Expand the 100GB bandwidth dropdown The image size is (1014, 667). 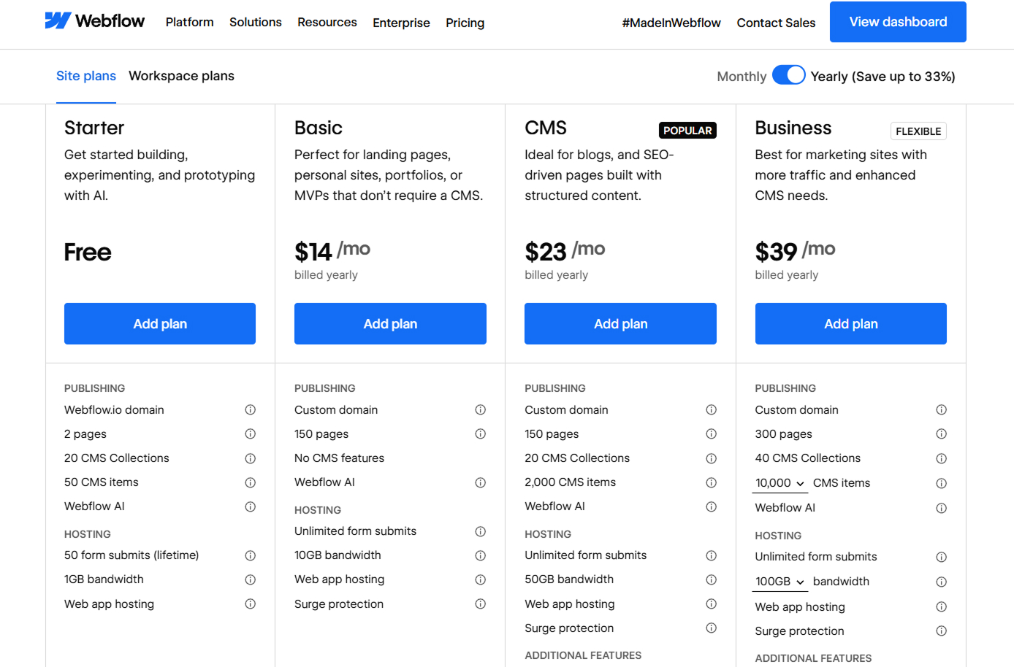tap(781, 582)
